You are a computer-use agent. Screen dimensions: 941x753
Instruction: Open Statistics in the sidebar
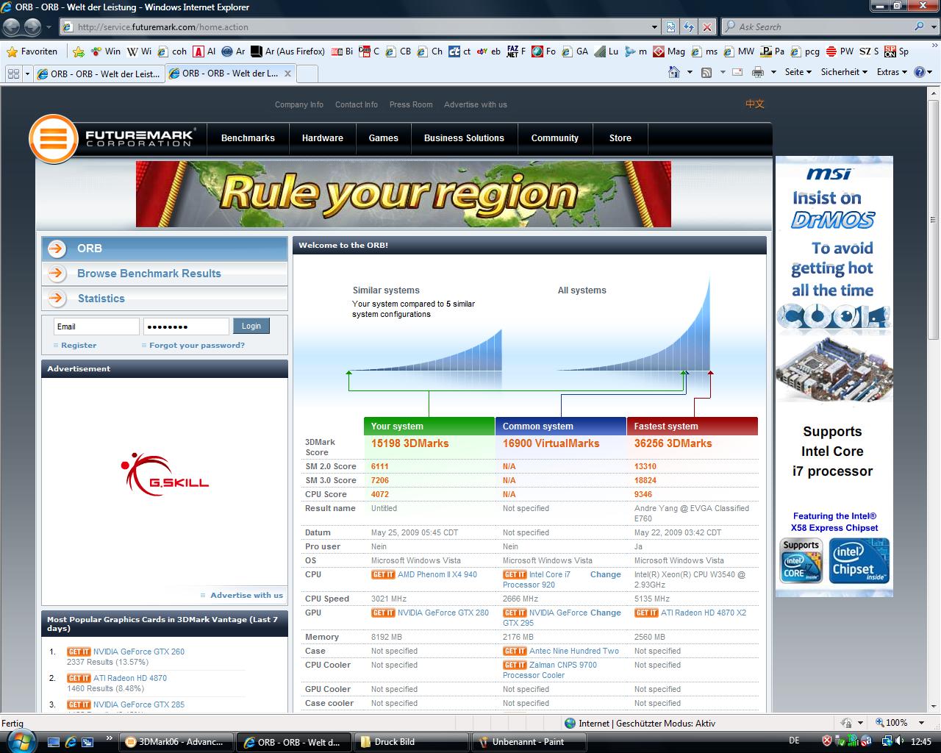pos(165,299)
